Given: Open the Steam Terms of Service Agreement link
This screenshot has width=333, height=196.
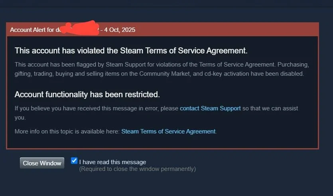Looking at the screenshot, I should [x=168, y=131].
